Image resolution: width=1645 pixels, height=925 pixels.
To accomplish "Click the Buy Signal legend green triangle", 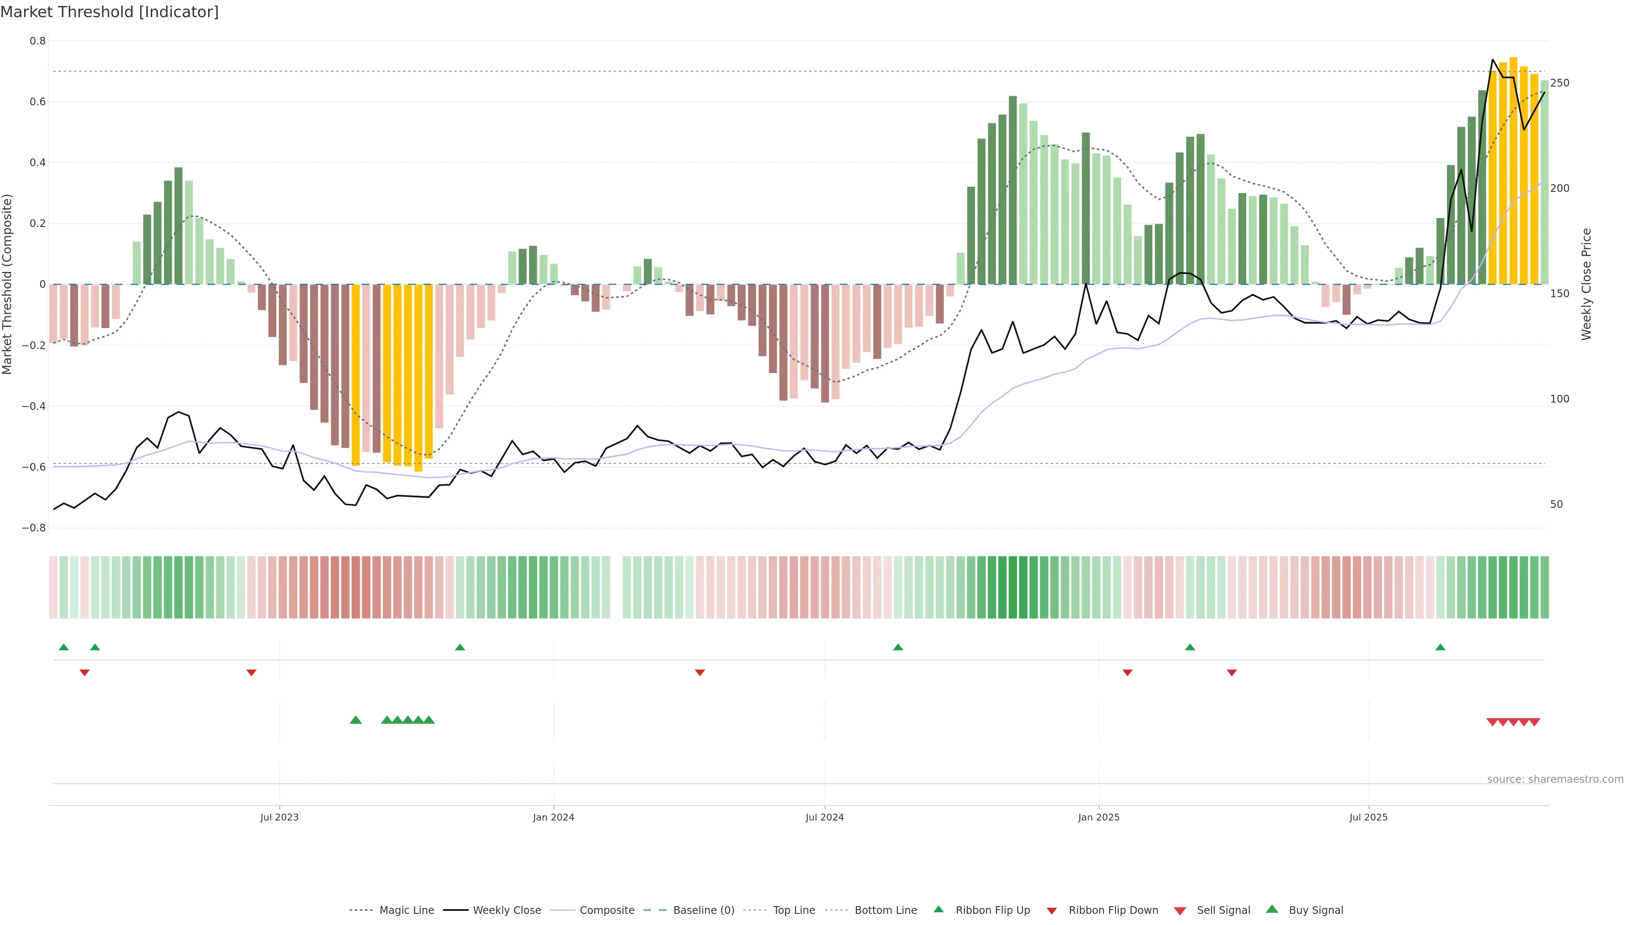I will 1272,909.
